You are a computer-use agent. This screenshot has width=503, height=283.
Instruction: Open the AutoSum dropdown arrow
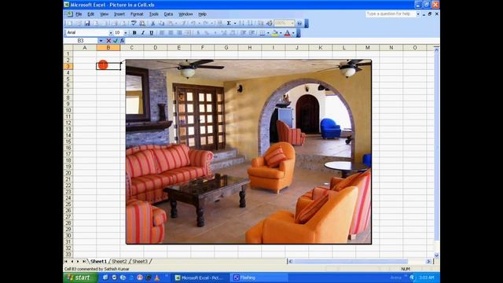[x=235, y=23]
